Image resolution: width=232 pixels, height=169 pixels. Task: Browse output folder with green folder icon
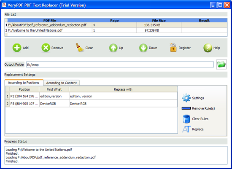click(x=221, y=64)
